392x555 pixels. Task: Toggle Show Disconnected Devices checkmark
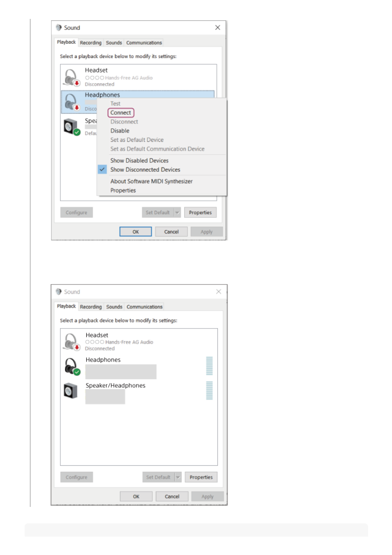click(x=102, y=169)
